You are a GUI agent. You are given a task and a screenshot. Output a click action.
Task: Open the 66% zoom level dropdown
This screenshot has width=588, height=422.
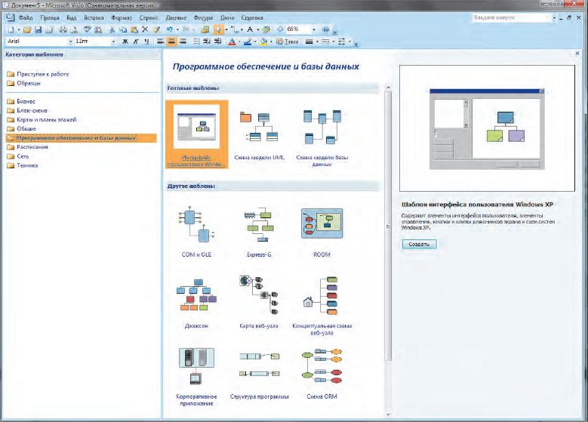pyautogui.click(x=313, y=29)
